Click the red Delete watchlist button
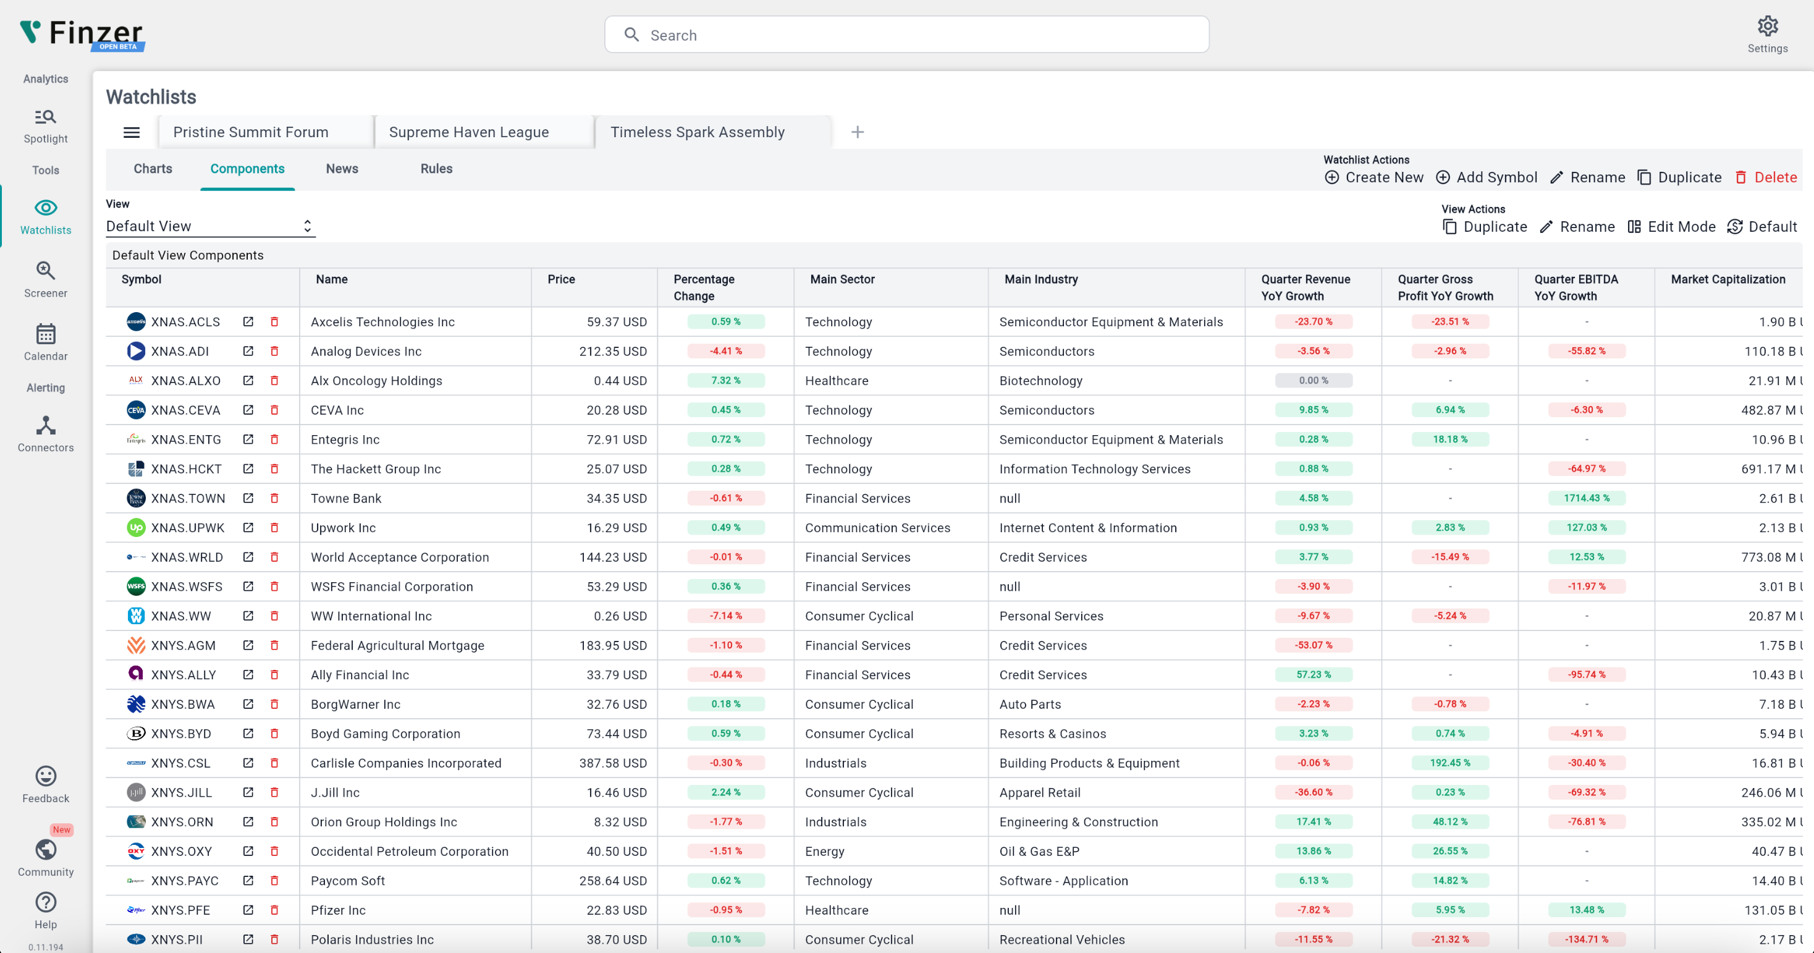 tap(1765, 177)
